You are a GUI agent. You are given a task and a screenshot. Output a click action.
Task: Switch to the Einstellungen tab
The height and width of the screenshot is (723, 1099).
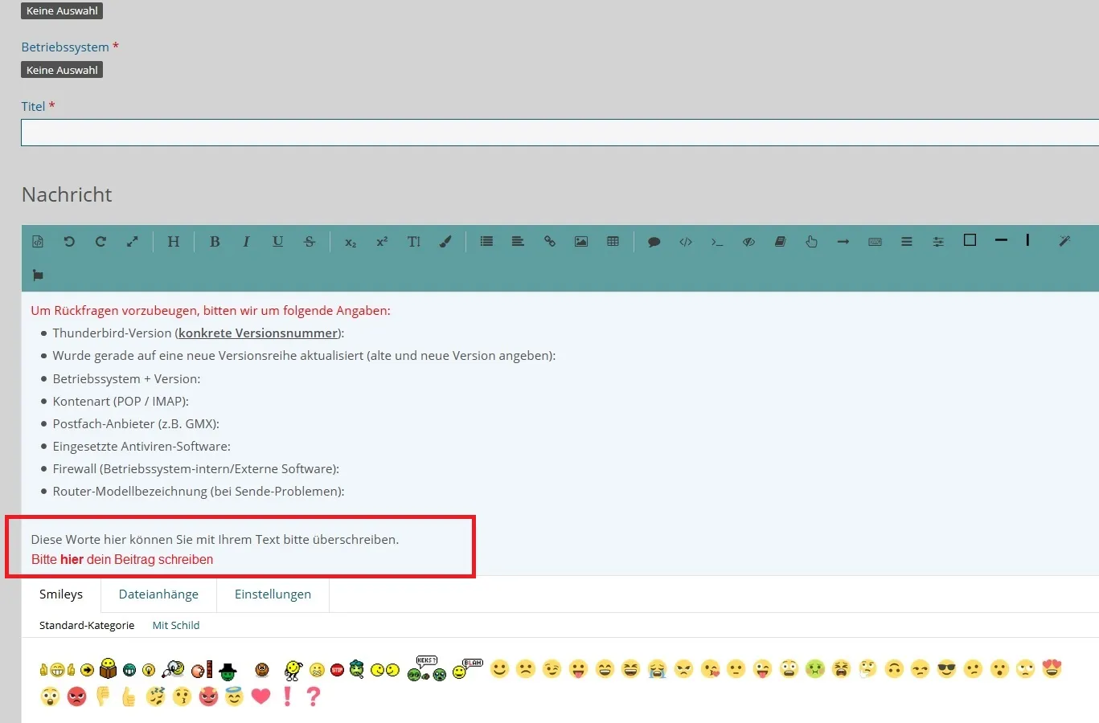pos(273,594)
